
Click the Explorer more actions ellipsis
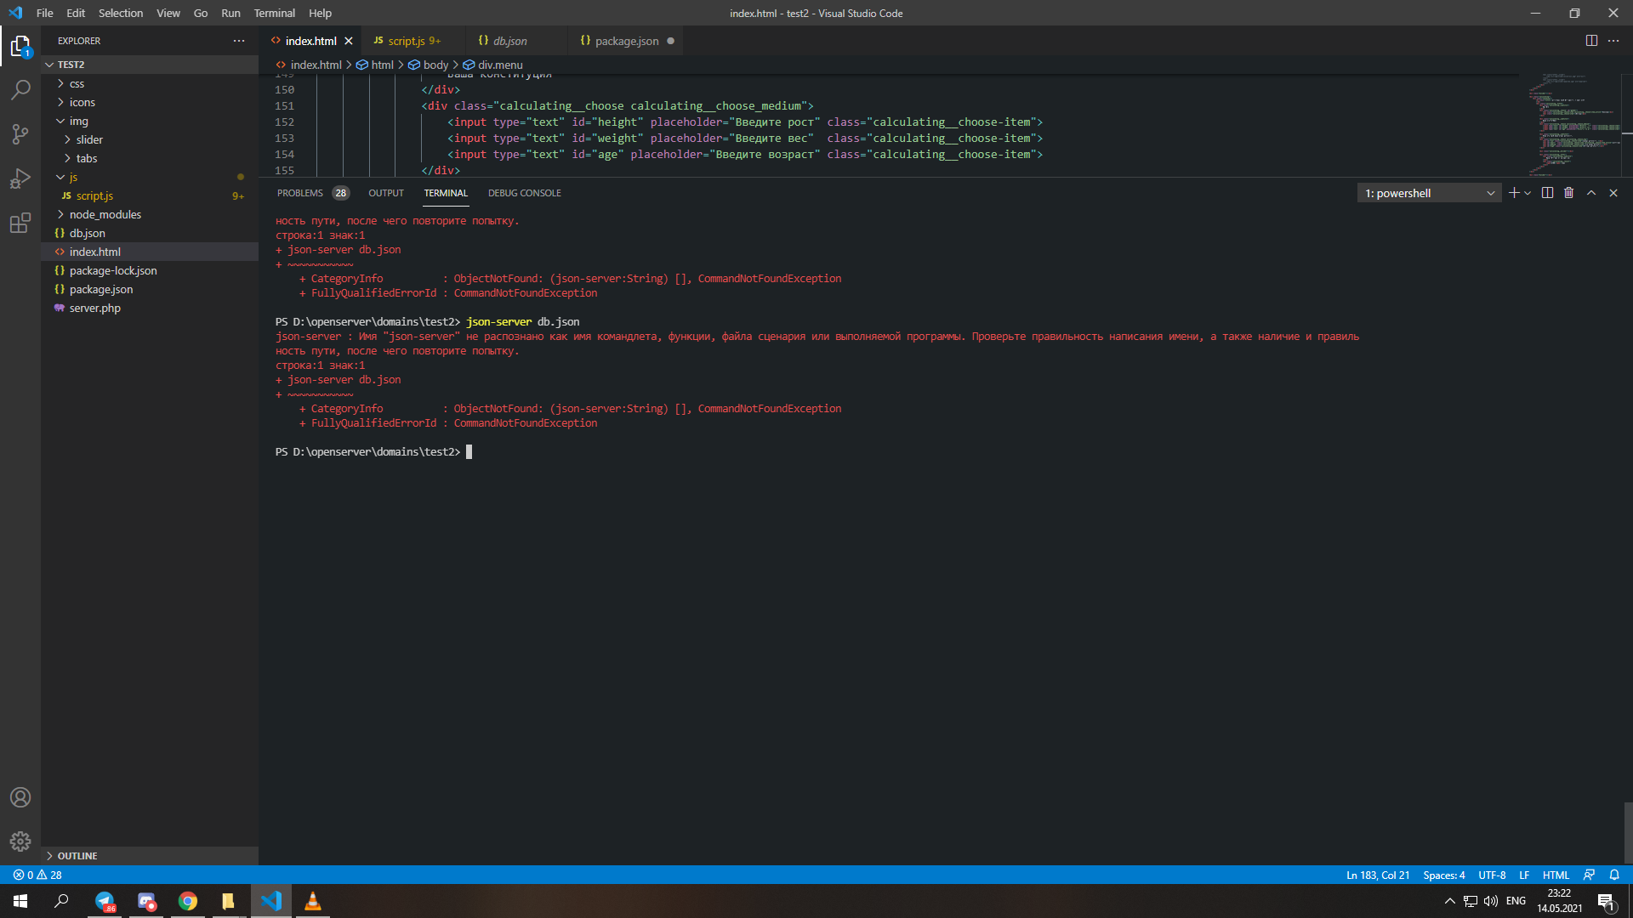pyautogui.click(x=239, y=41)
